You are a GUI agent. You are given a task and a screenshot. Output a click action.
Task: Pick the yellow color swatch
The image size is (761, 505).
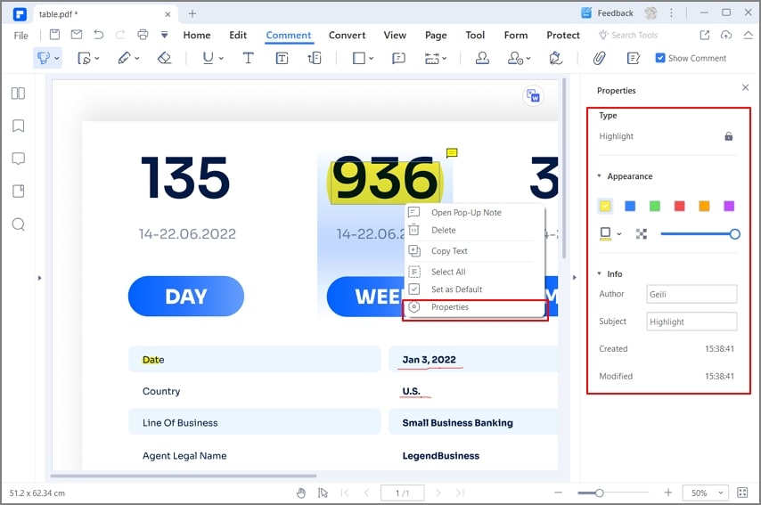click(x=605, y=206)
